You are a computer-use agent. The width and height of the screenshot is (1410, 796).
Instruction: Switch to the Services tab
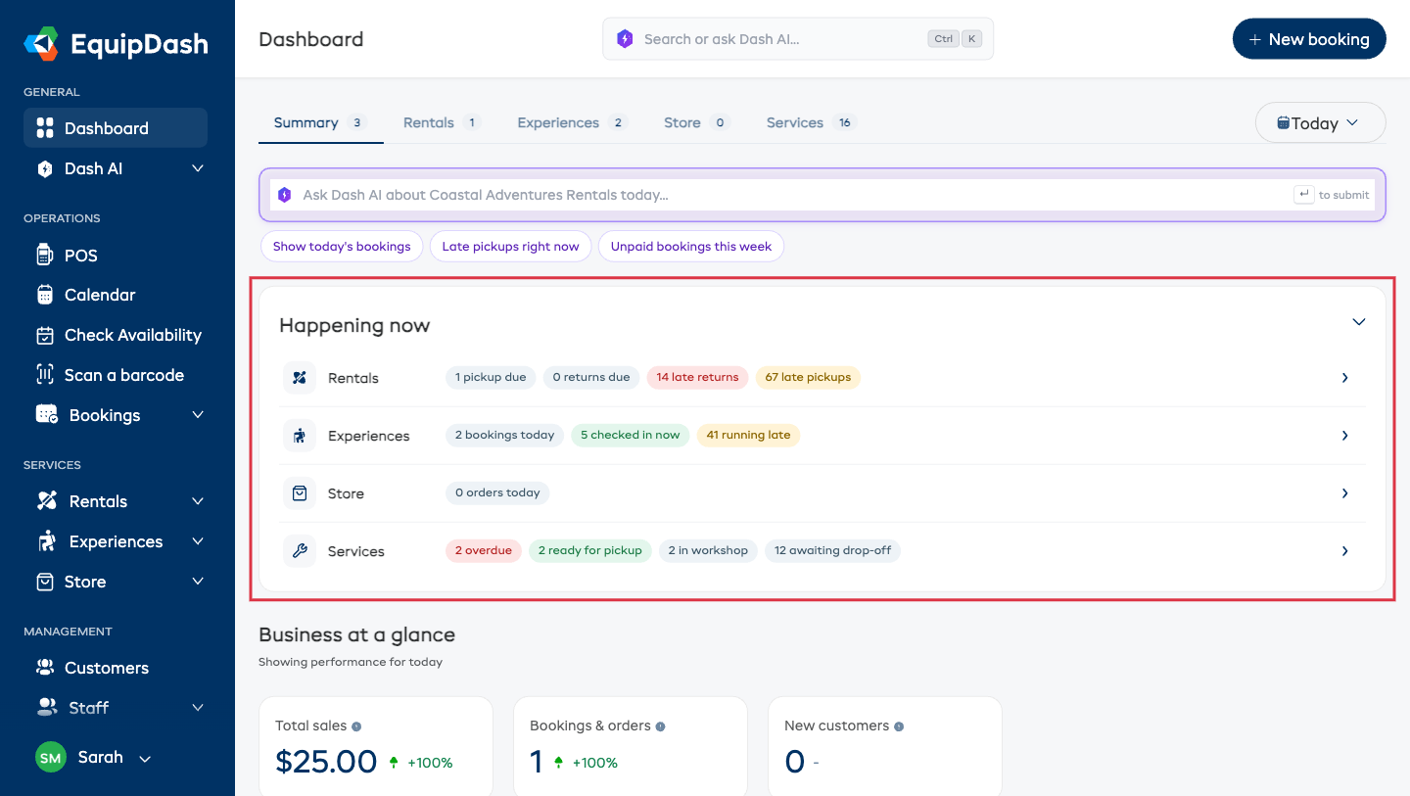[812, 123]
